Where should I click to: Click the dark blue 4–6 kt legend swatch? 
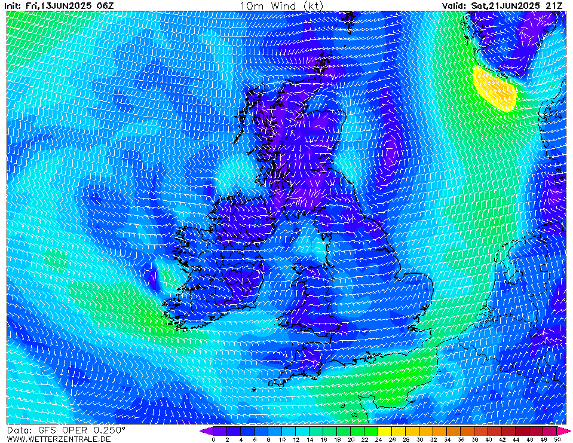pyautogui.click(x=247, y=430)
